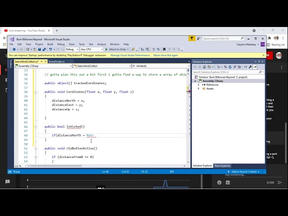Click the Collapse All icon in Solution Explorer
The image size is (288, 216).
(234, 67)
